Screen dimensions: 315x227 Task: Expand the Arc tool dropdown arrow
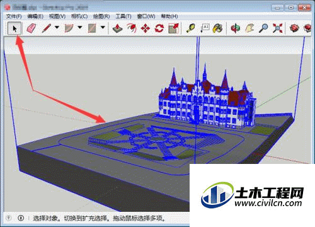click(x=80, y=27)
